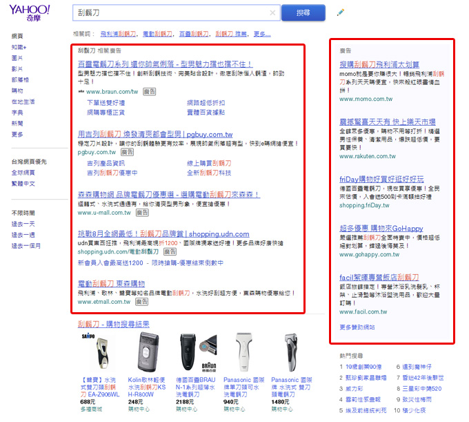Viewport: 469px width, 422px height.
Task: Open the friDay購物 sidebar ad headline
Action: (381, 180)
